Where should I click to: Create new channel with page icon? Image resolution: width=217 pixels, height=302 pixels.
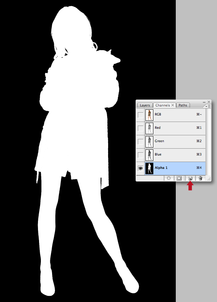pos(190,178)
